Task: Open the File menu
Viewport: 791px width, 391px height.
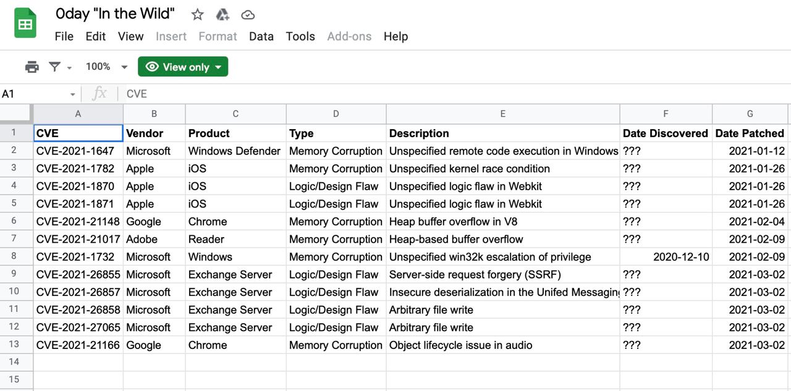Action: pos(64,36)
